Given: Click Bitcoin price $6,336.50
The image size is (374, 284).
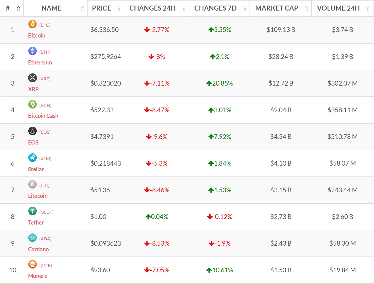Looking at the screenshot, I should pyautogui.click(x=104, y=30).
